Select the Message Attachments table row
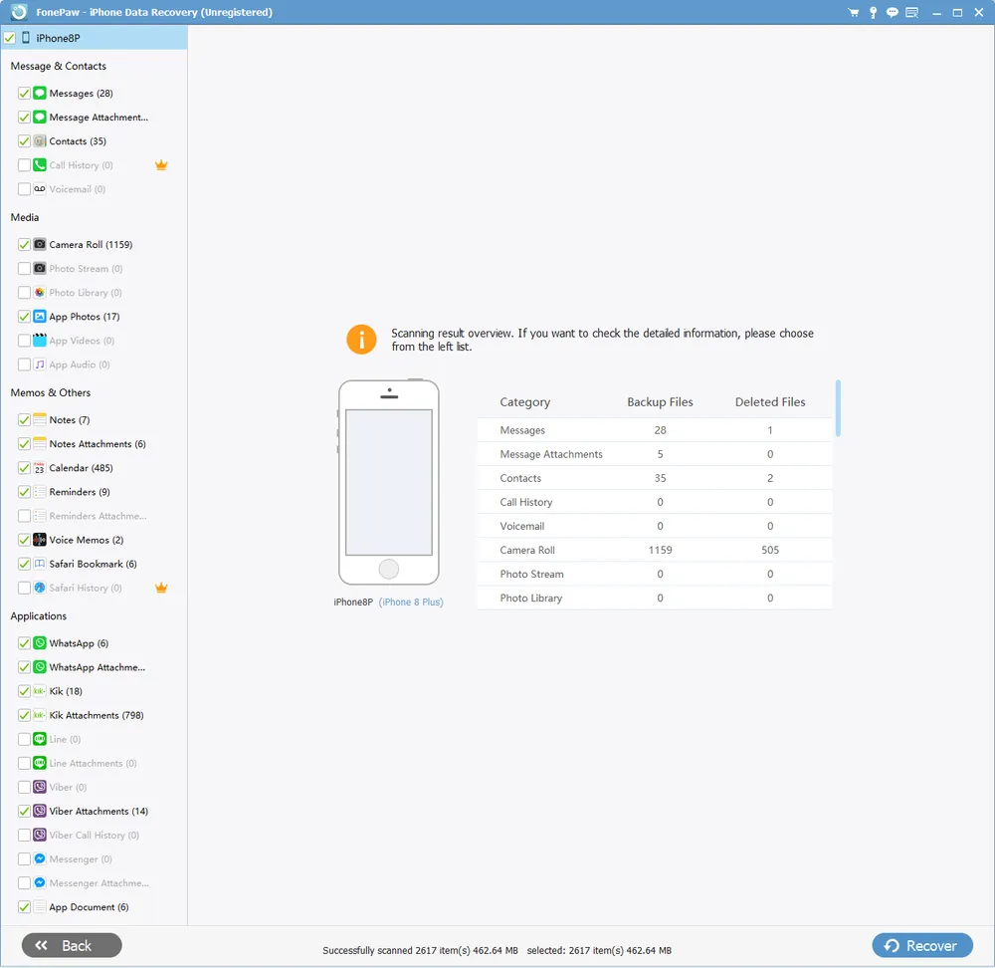The height and width of the screenshot is (968, 995). tap(655, 454)
